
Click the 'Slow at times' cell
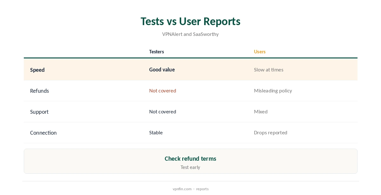(x=269, y=70)
